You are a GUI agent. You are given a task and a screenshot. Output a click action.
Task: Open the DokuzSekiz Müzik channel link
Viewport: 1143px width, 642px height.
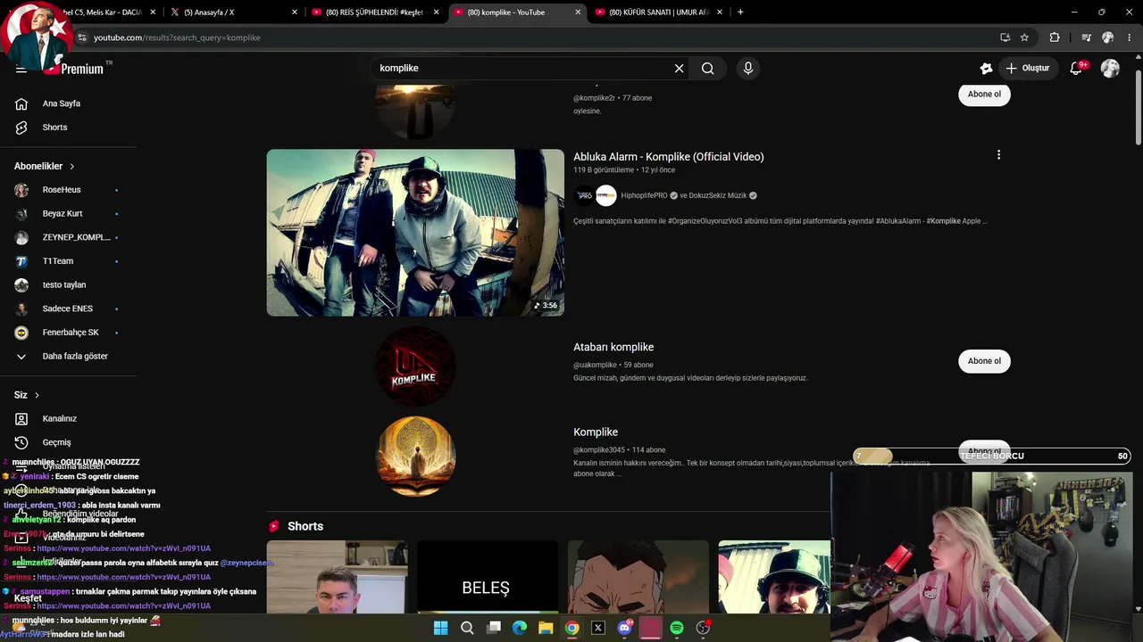717,196
